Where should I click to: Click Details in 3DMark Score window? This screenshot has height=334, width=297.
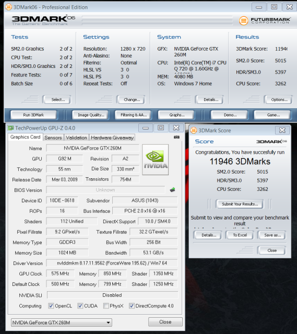coord(208,235)
